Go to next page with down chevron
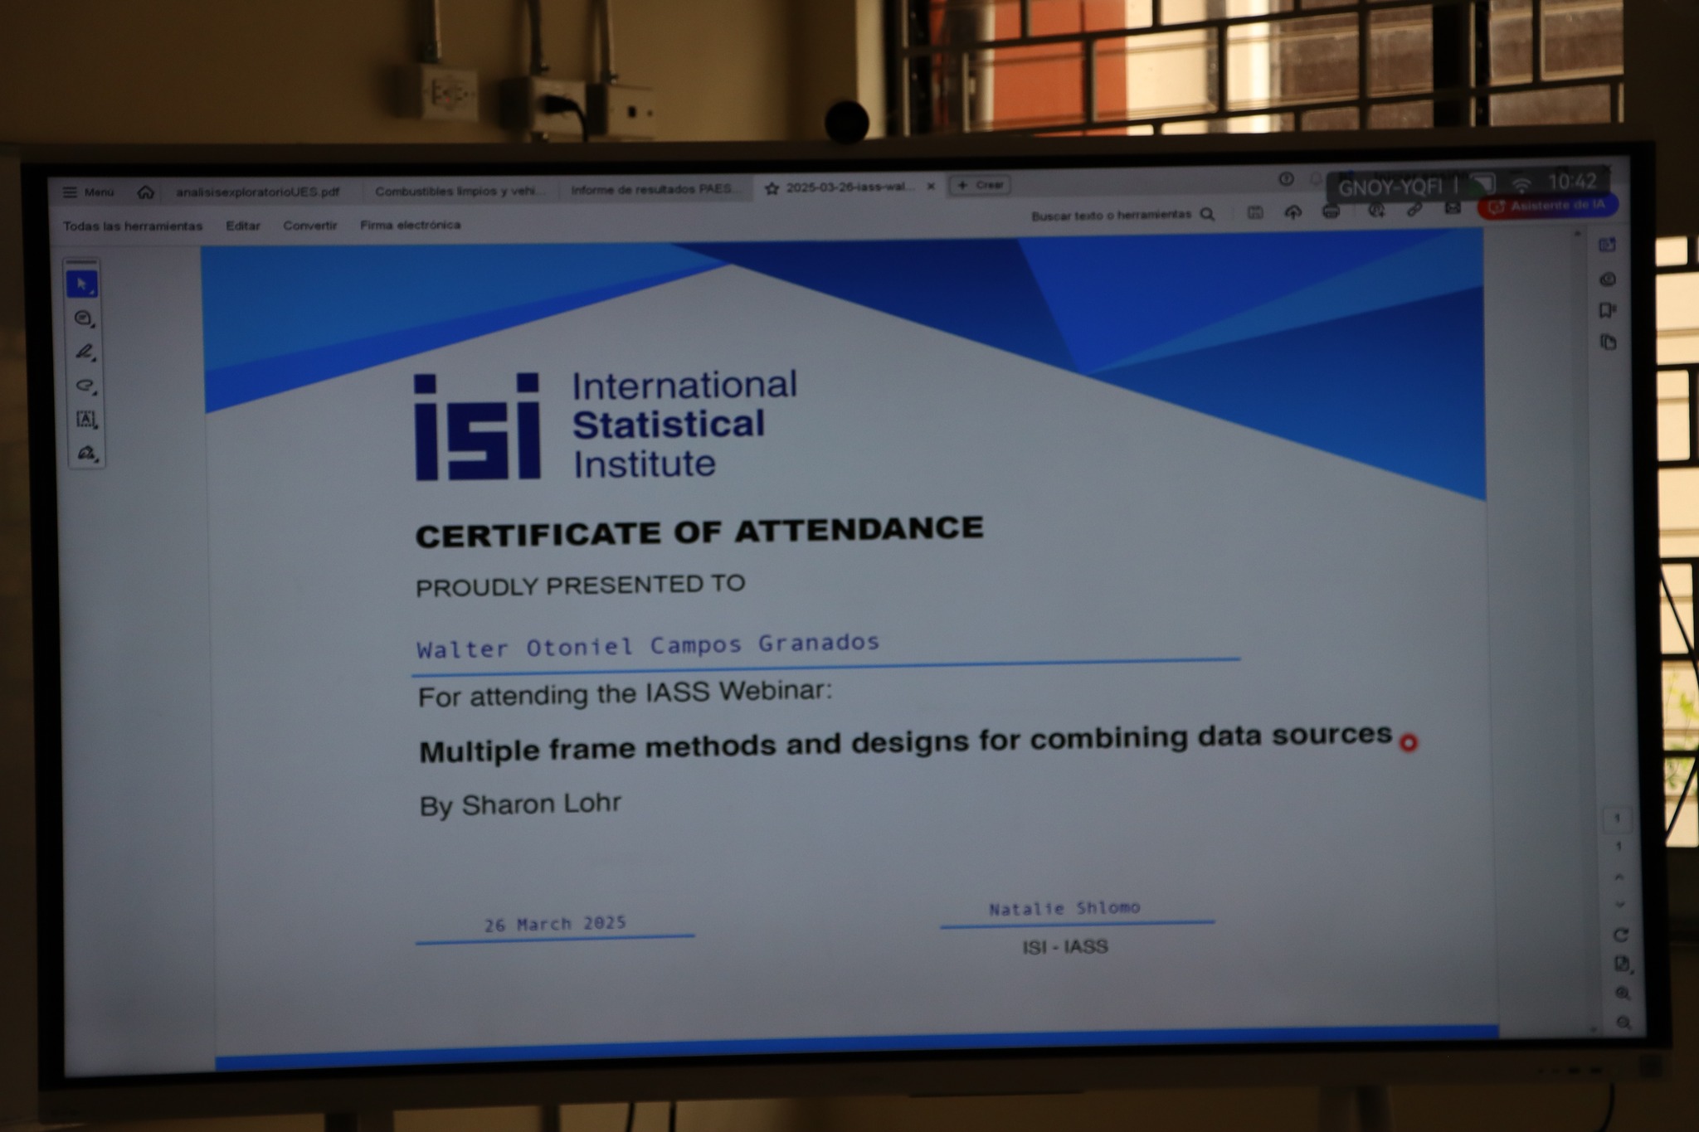This screenshot has width=1699, height=1132. pyautogui.click(x=1620, y=905)
